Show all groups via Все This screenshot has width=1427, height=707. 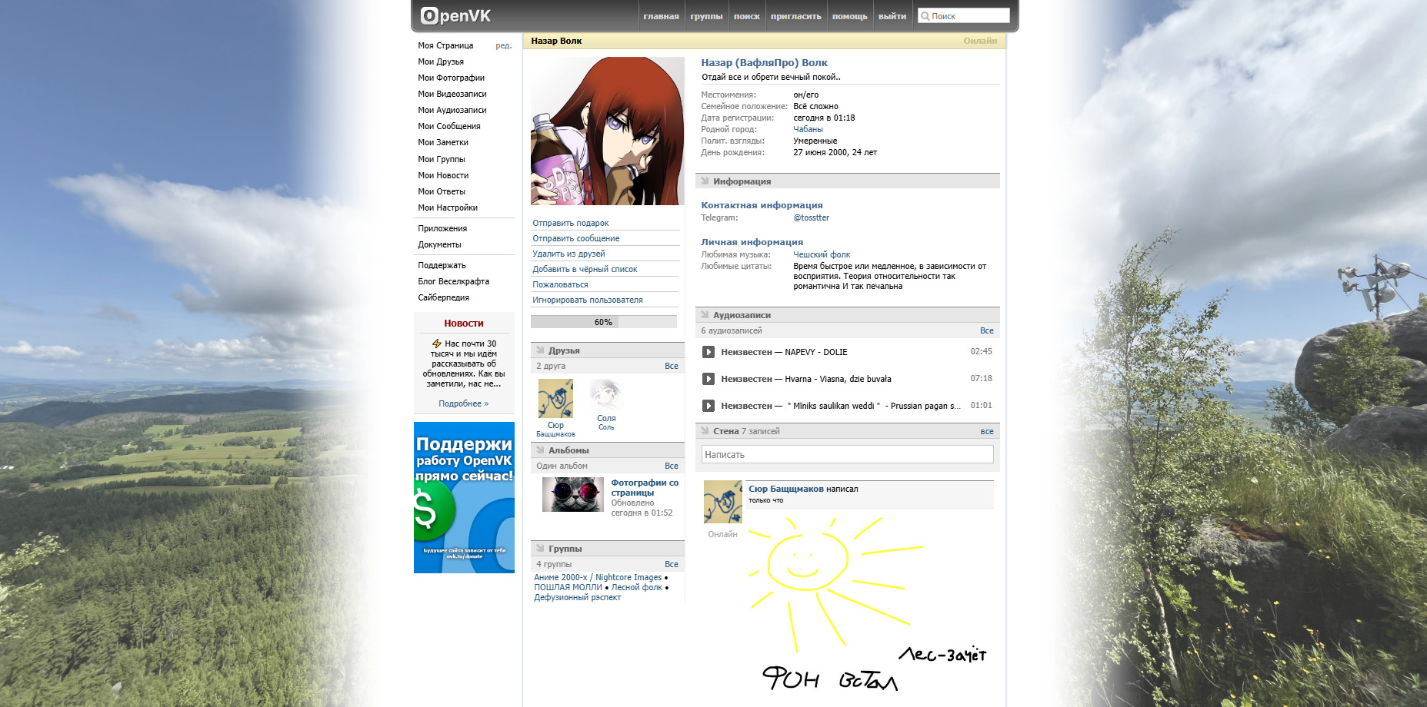672,564
